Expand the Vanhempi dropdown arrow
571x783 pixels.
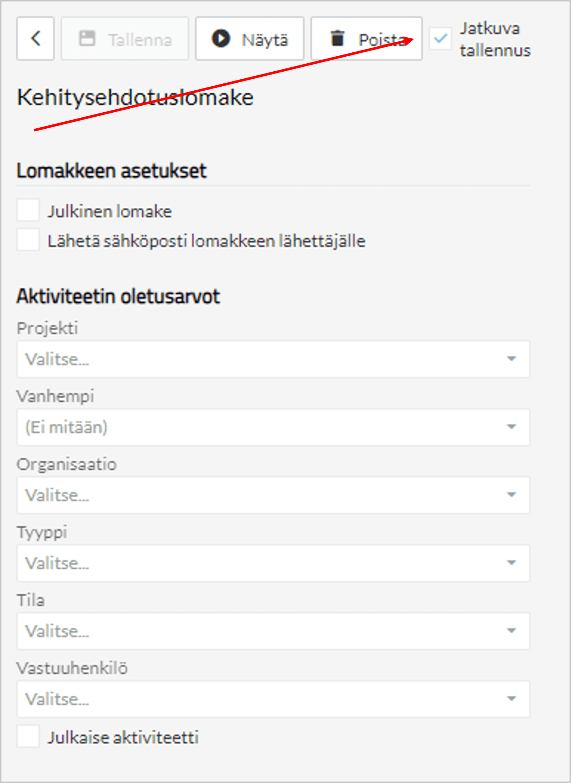tap(511, 427)
